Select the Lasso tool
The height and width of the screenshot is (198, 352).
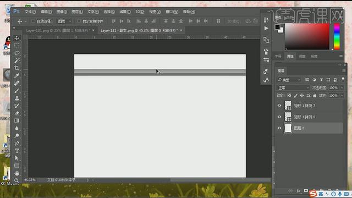pyautogui.click(x=17, y=53)
